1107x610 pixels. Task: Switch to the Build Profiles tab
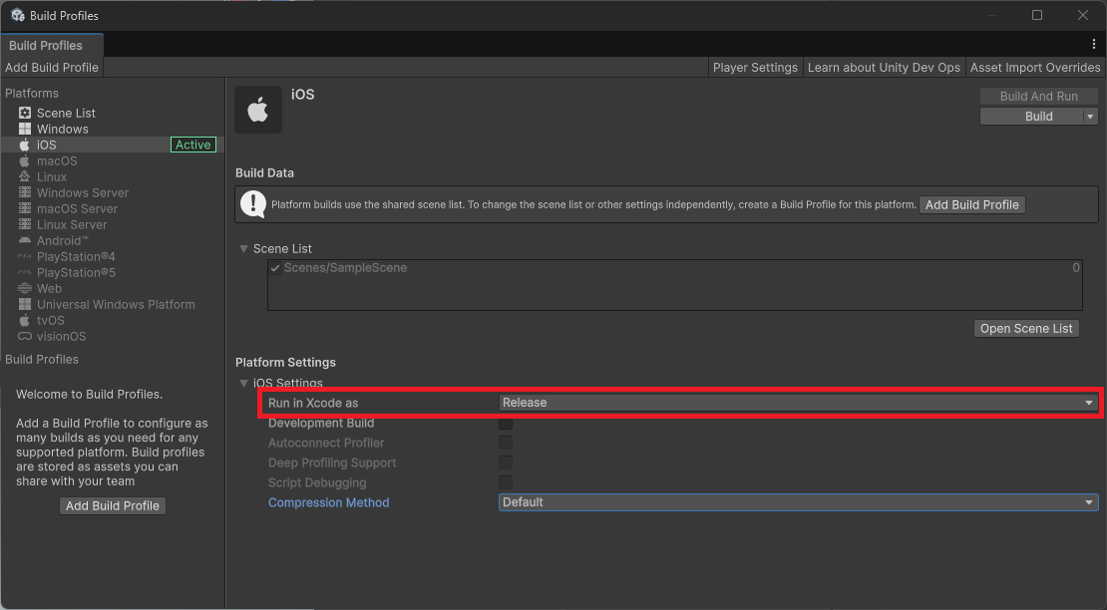pos(46,45)
